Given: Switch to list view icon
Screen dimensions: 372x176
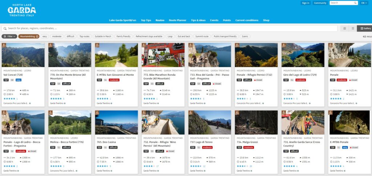Looking at the screenshot, I should point(352,28).
